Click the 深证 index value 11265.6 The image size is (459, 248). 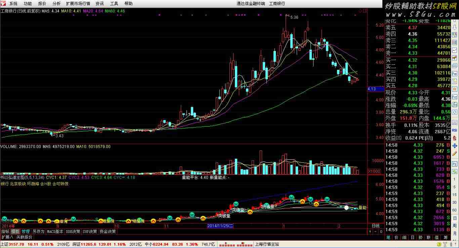pyautogui.click(x=88, y=244)
